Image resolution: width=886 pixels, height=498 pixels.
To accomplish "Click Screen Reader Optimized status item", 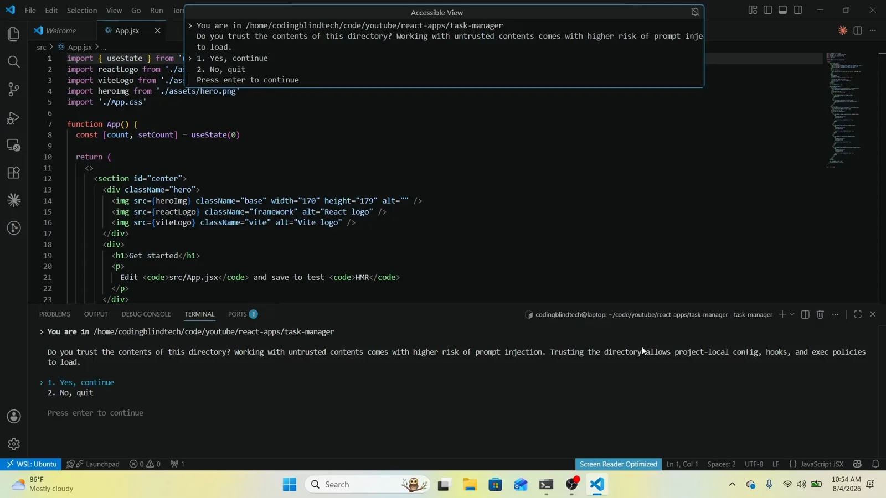I will pos(619,464).
